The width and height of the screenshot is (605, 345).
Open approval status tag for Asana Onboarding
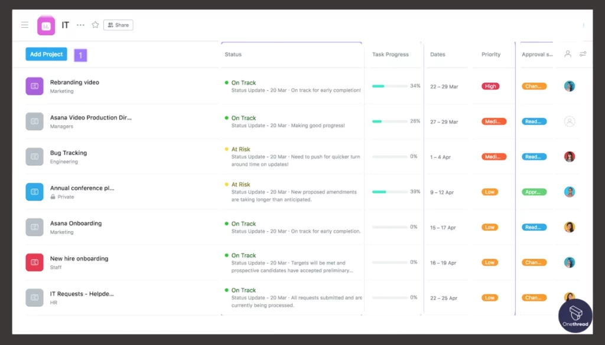click(534, 227)
